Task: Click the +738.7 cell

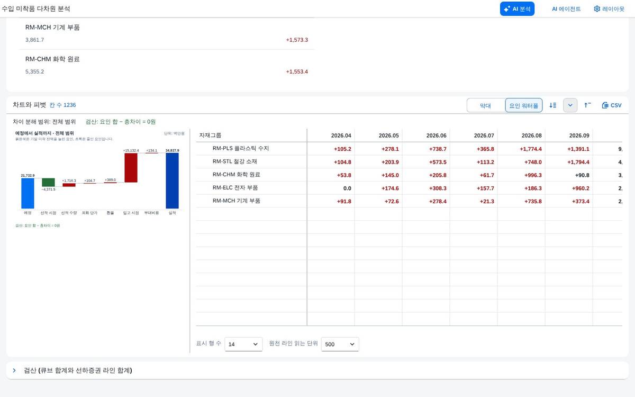Action: (426, 149)
